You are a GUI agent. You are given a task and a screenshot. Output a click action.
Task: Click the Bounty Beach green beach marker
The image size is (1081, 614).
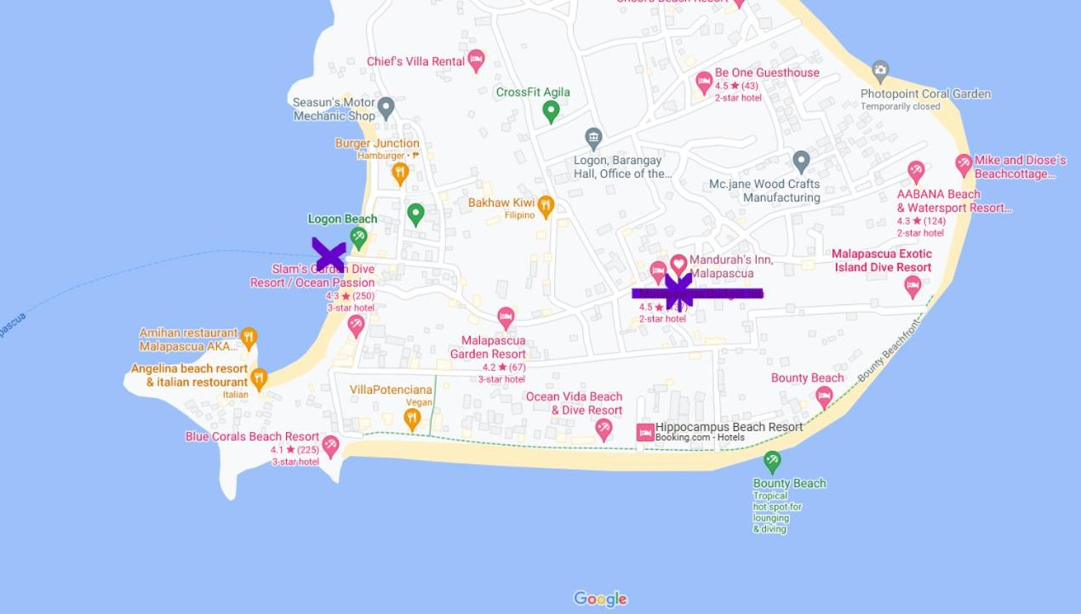772,462
